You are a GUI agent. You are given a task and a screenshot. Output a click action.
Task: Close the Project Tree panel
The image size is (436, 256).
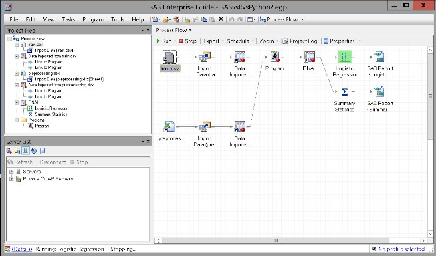click(x=148, y=31)
